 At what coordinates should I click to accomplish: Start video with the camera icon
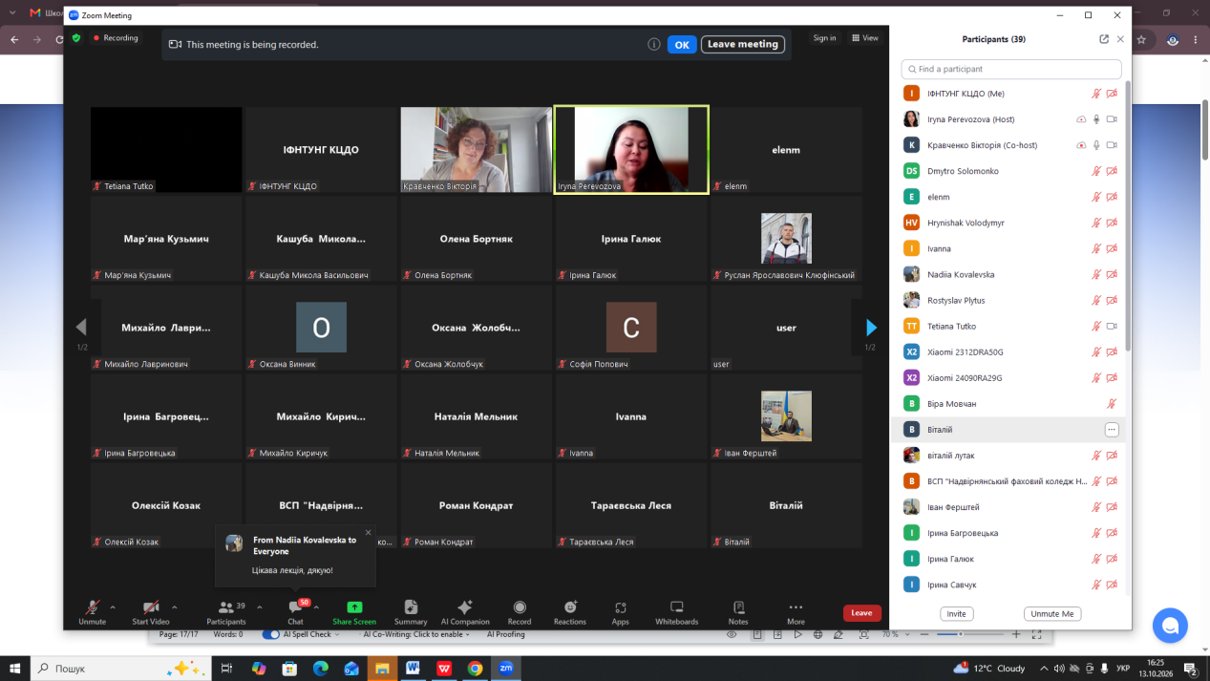[x=151, y=611]
